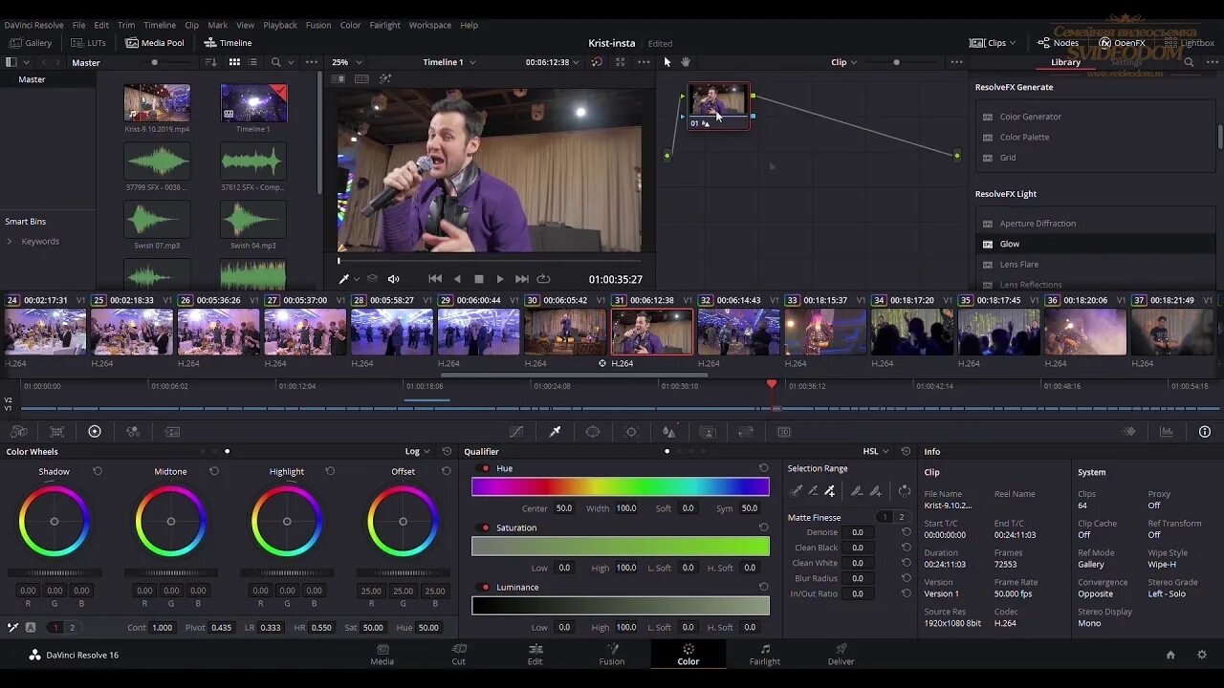Switch to the Deliver page
The image size is (1224, 688).
pyautogui.click(x=841, y=655)
